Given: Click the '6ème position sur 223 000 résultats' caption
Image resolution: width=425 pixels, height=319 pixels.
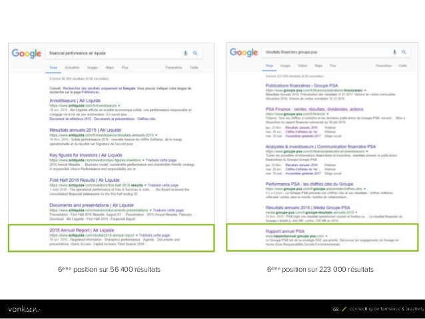Looking at the screenshot, I should [x=320, y=269].
